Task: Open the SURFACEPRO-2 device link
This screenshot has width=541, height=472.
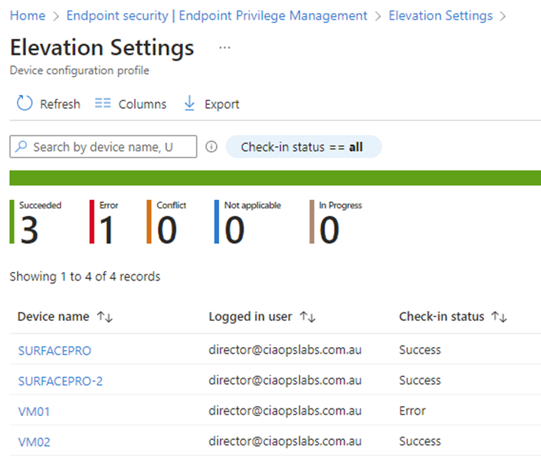Action: 60,381
